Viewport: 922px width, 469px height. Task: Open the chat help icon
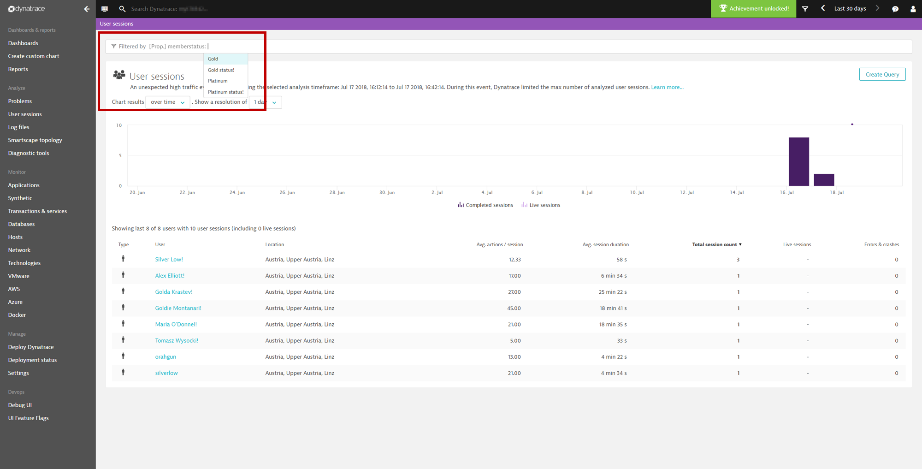click(895, 9)
